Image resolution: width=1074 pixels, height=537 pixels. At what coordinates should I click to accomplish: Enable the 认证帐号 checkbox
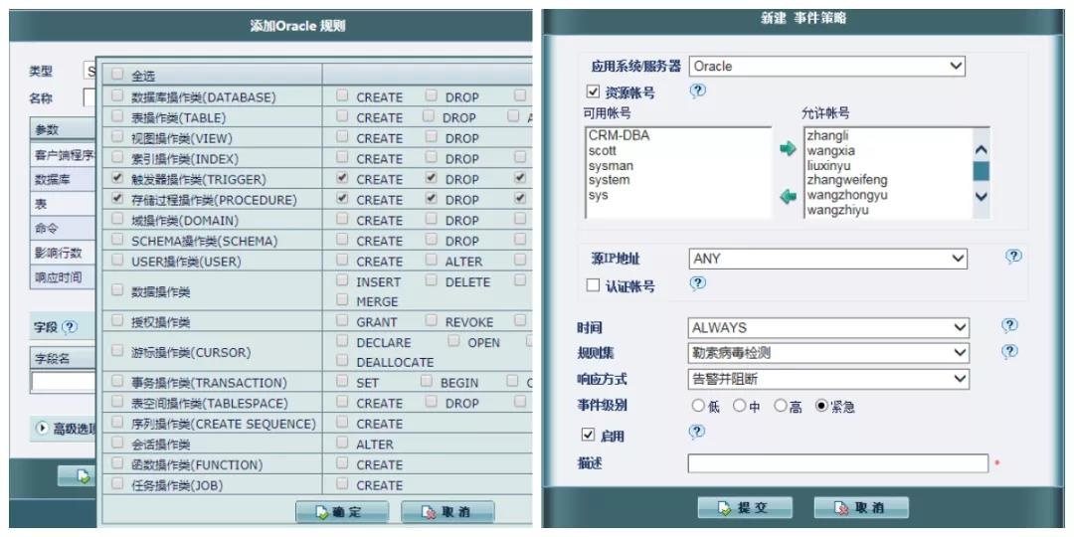click(593, 285)
